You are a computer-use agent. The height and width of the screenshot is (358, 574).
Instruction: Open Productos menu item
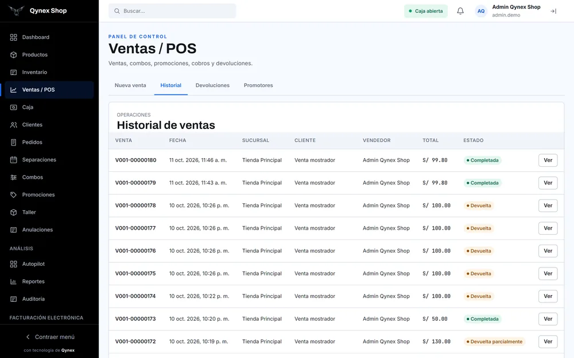click(49, 55)
